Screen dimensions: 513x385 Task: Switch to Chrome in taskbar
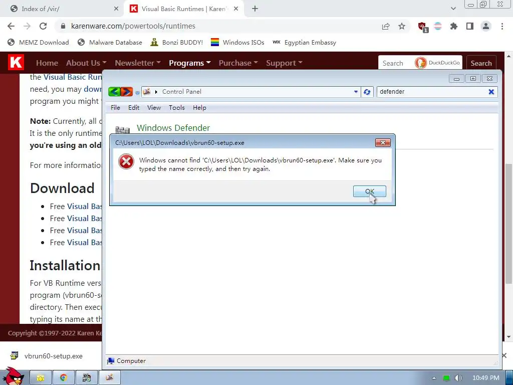point(64,378)
